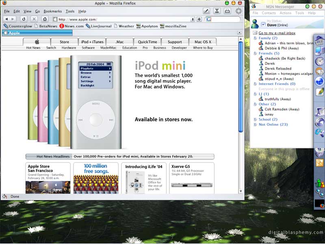Viewport: 325px width, 244px height.
Task: Go to the home page icon
Action: pyautogui.click(x=45, y=19)
